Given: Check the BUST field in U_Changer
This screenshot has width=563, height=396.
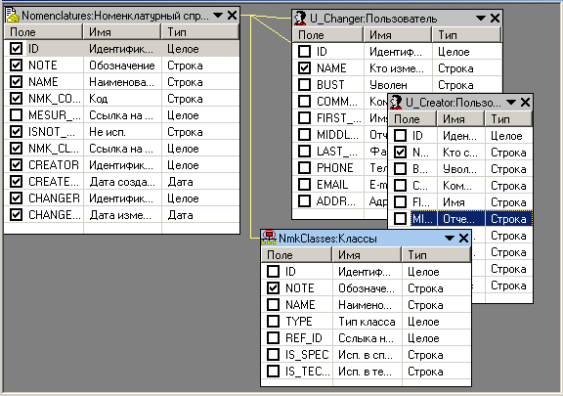Looking at the screenshot, I should click(305, 84).
